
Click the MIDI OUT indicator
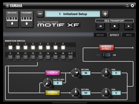(x=127, y=7)
